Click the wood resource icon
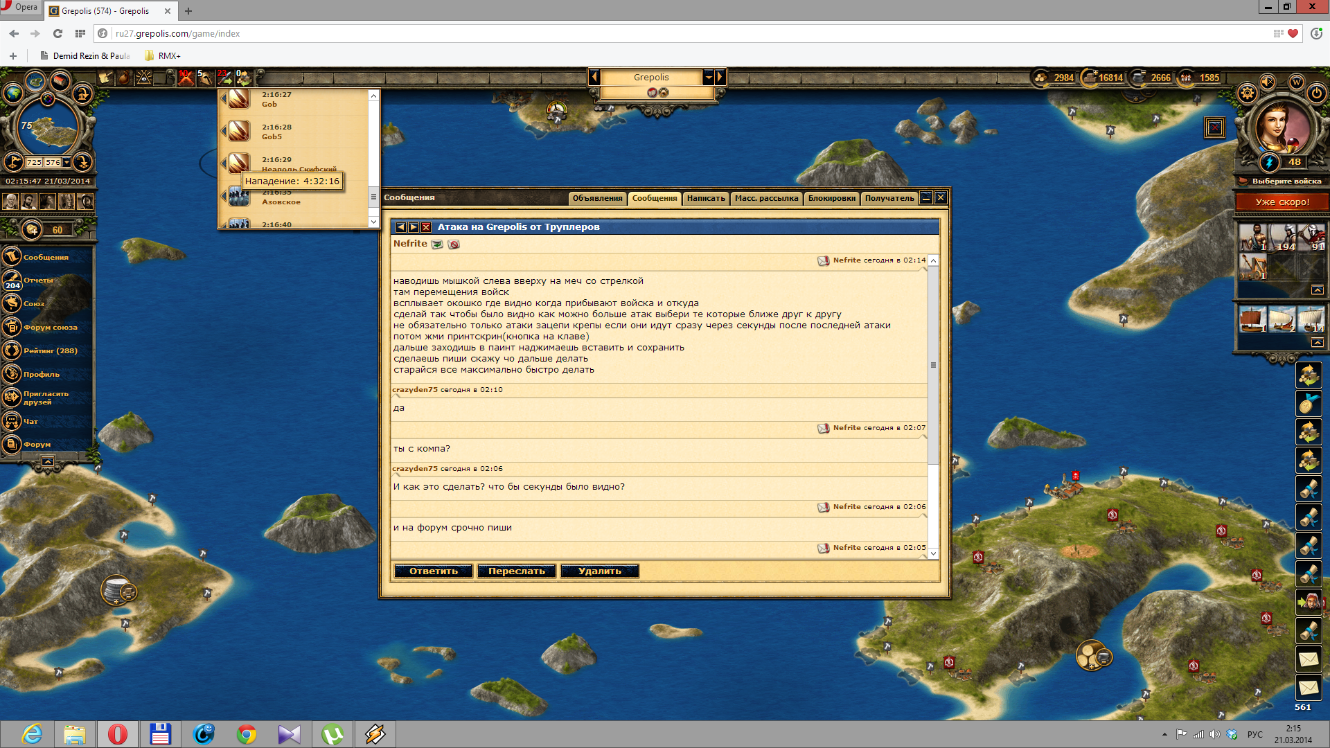1330x748 pixels. (x=1040, y=78)
